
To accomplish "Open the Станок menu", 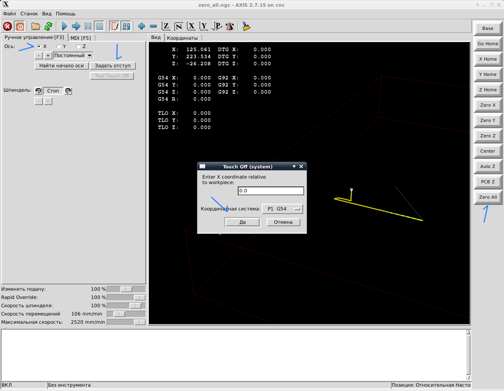I will (x=29, y=14).
